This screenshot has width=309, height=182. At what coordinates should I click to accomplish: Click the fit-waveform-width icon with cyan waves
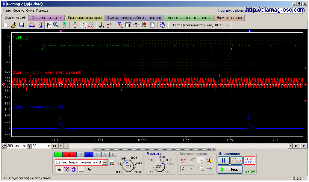64,25
